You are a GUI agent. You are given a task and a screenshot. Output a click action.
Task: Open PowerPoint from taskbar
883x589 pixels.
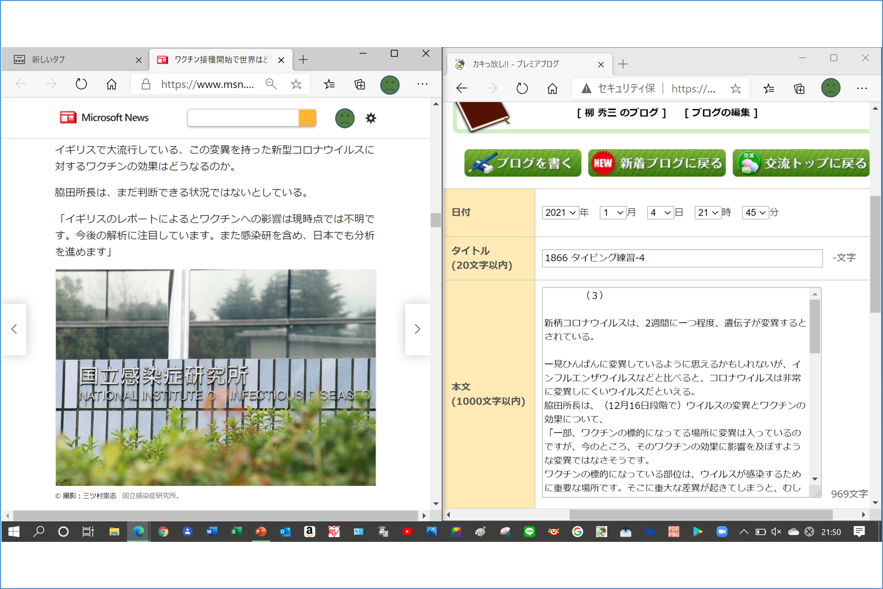[260, 532]
